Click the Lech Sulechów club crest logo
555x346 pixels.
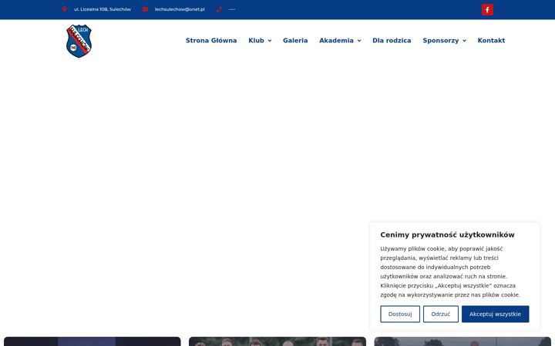coord(79,41)
